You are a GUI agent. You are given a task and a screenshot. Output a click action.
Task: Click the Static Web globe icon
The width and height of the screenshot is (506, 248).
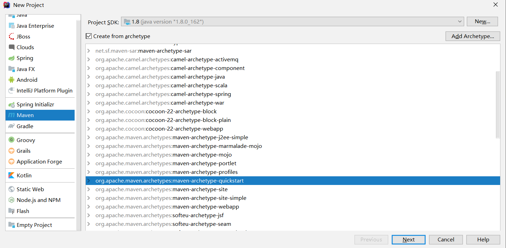11,189
